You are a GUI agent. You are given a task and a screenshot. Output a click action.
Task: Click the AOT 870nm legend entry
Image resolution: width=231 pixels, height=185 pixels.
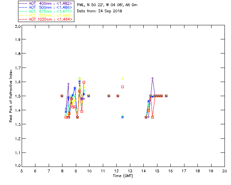[45, 15]
